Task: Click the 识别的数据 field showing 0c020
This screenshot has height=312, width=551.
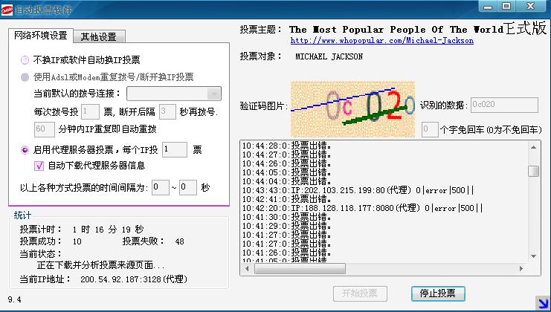Action: tap(504, 105)
